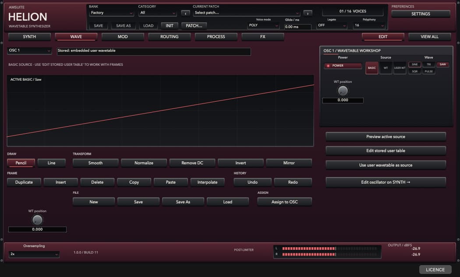Image resolution: width=460 pixels, height=277 pixels.
Task: Click the workshop WT position knob
Action: pyautogui.click(x=343, y=91)
